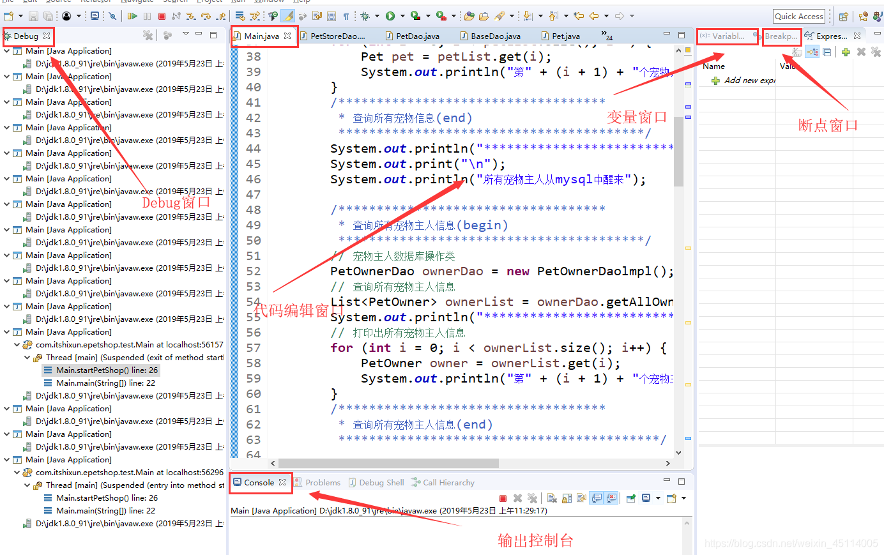
Task: Select stack frame Main.startPetShop() line: 26 highlighted
Action: click(101, 370)
